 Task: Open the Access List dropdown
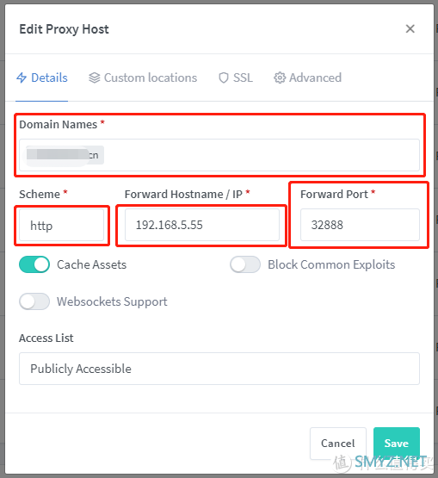point(219,369)
